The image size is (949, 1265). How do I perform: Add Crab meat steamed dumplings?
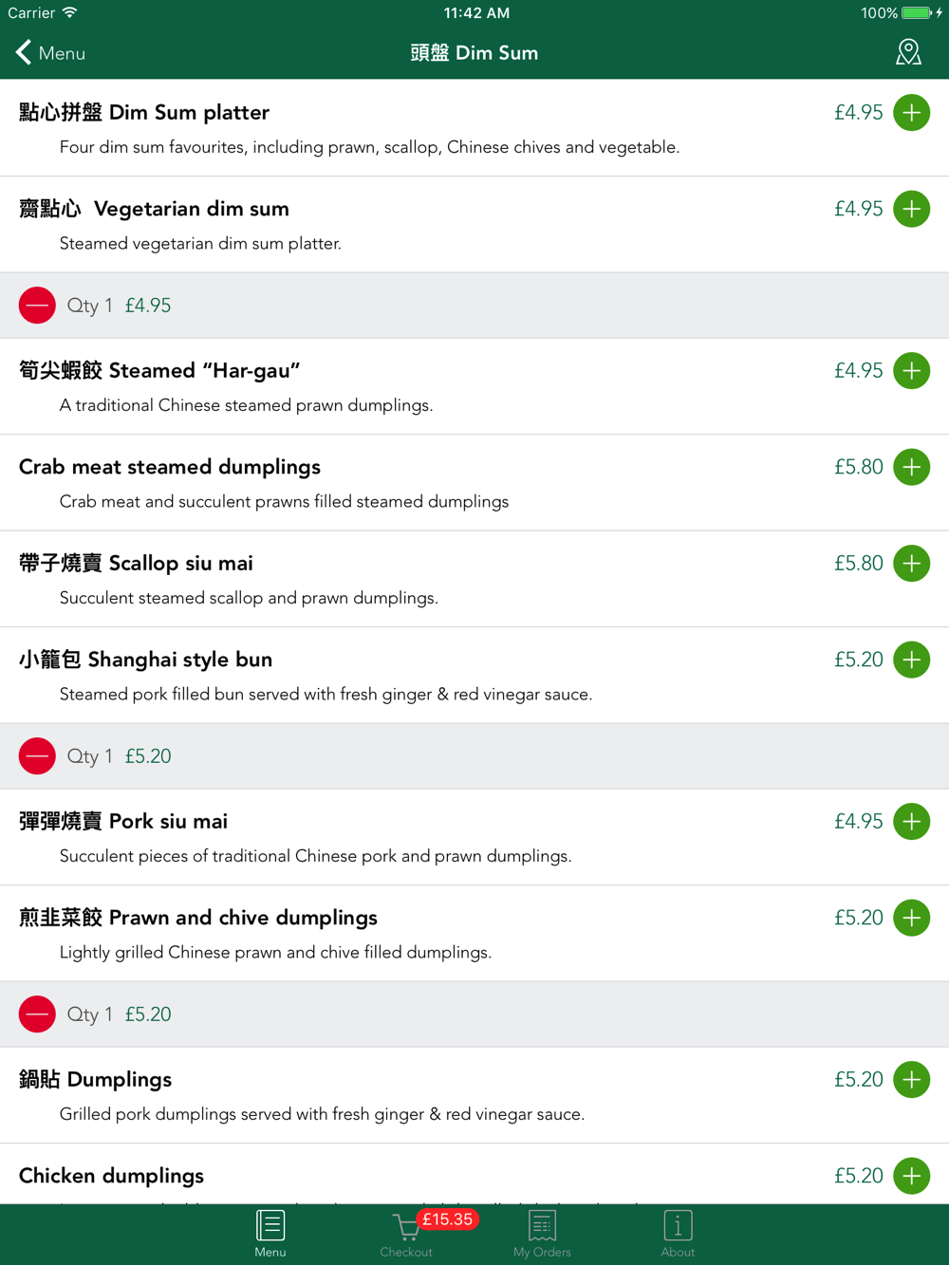click(x=911, y=467)
